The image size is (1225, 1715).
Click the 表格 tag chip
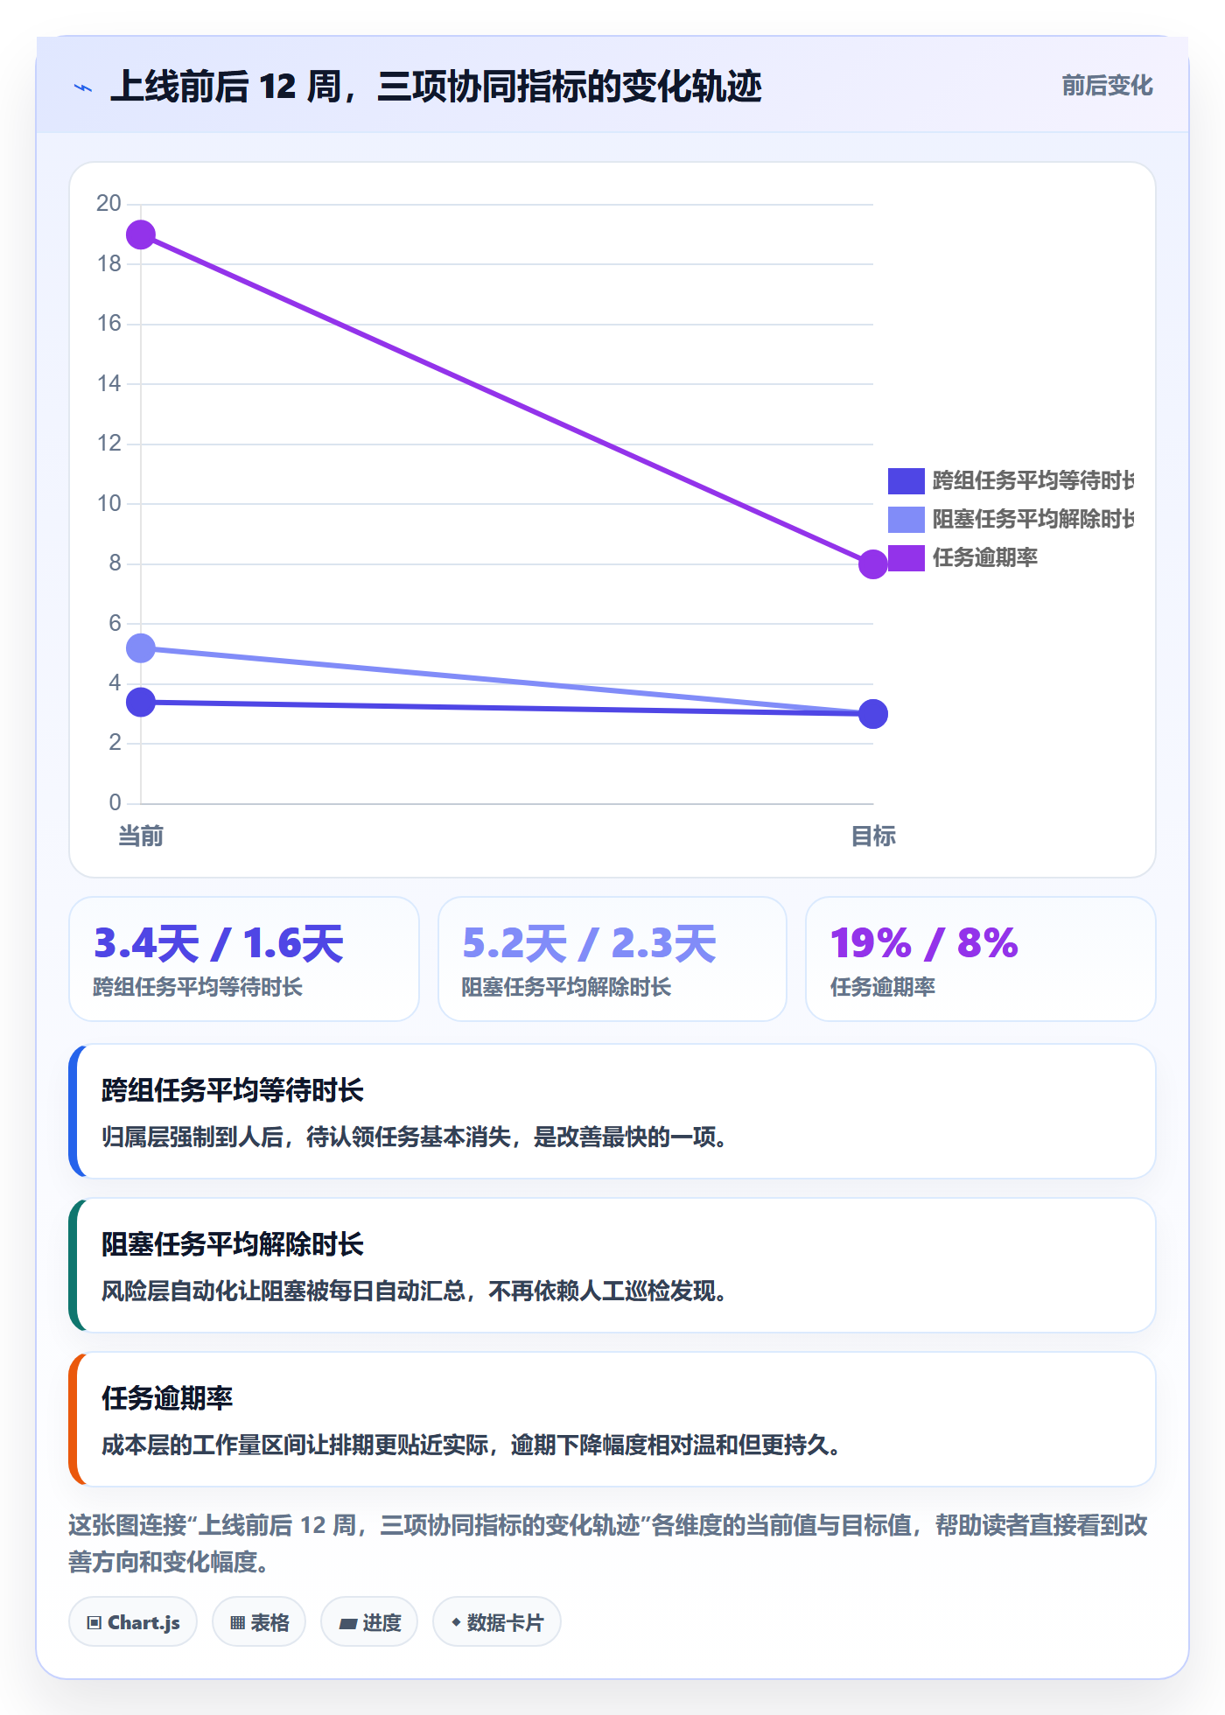point(259,1622)
